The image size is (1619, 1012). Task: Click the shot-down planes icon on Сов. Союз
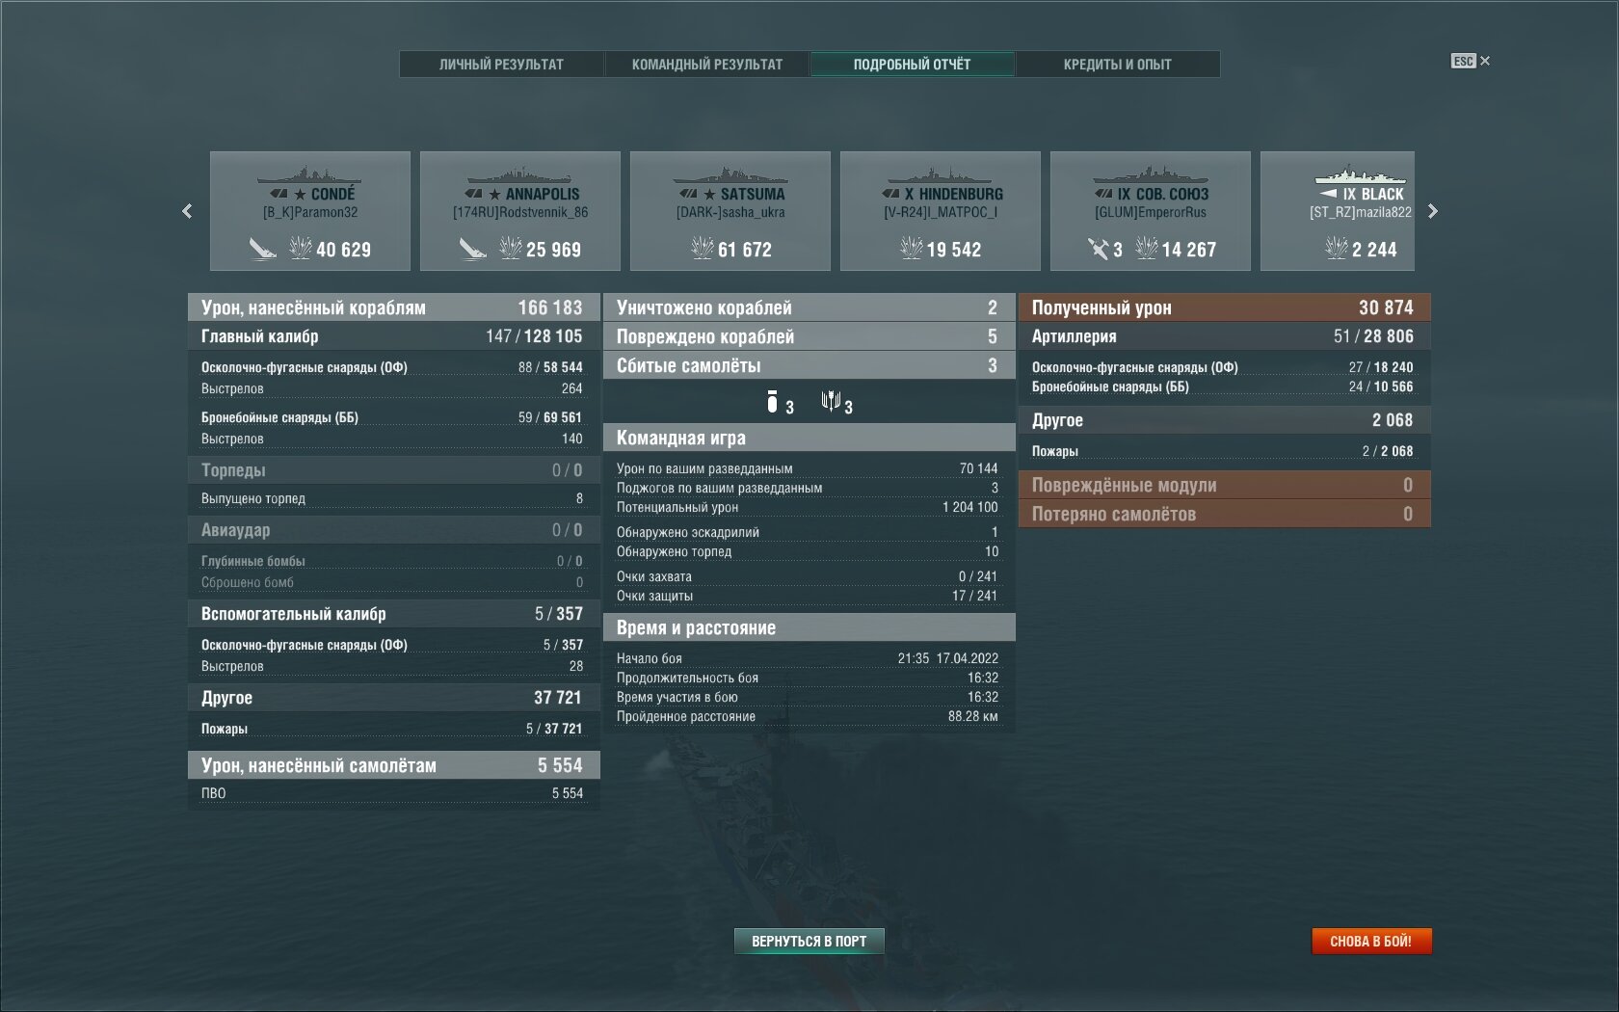[1099, 249]
